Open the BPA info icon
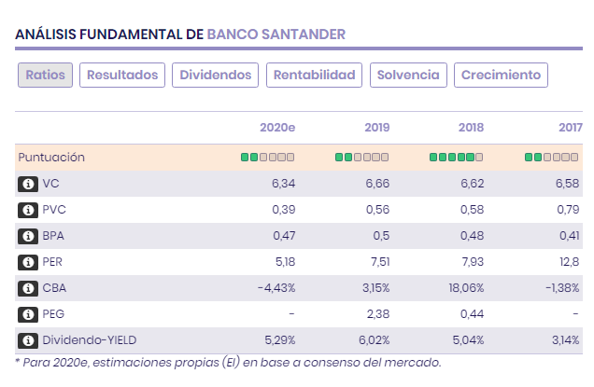594x387 pixels. tap(27, 236)
